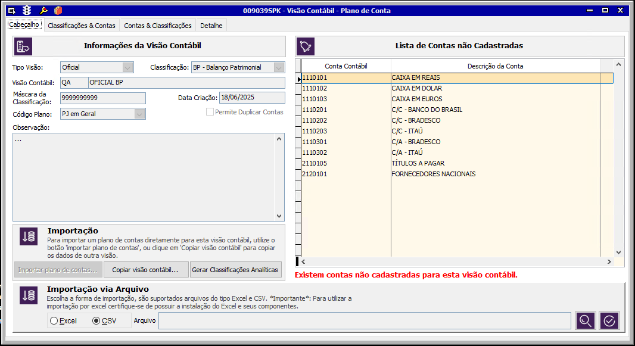Click the orange book icon in title bar

coord(58,11)
